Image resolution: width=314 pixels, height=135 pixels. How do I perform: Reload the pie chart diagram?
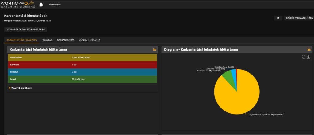(304, 57)
